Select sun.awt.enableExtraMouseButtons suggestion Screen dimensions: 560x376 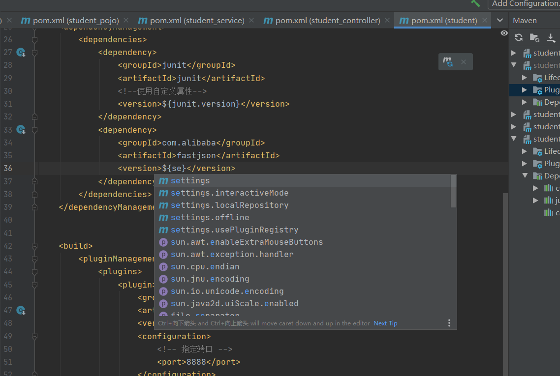[303, 242]
